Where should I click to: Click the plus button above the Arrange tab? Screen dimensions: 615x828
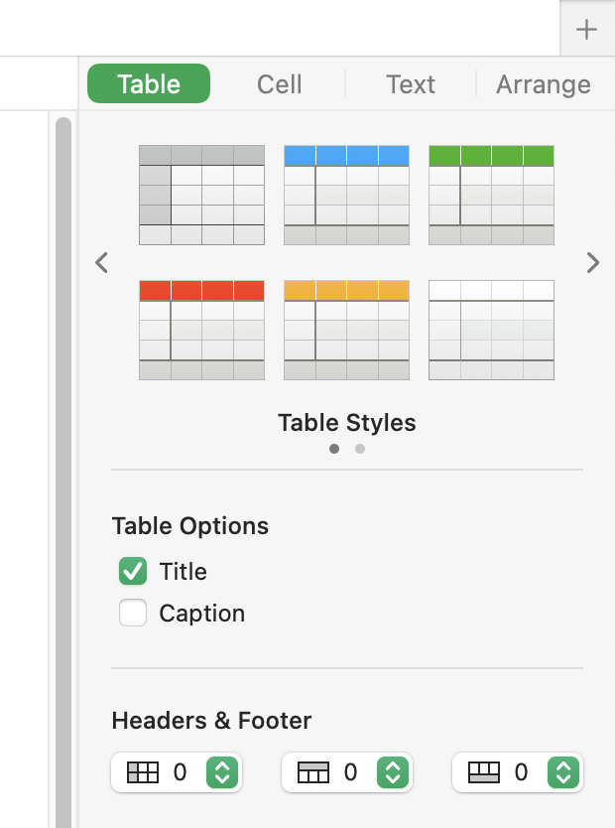coord(587,30)
